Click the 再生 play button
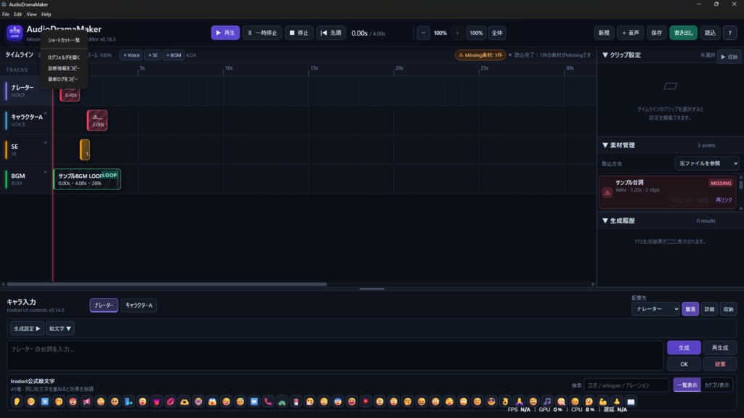744x418 pixels. pos(225,33)
